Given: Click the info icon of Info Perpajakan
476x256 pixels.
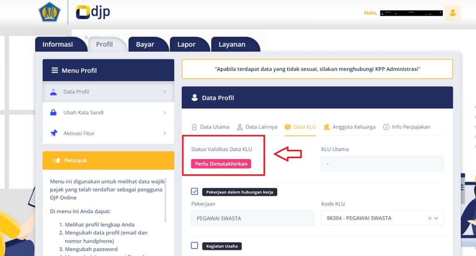Looking at the screenshot, I should pos(386,127).
